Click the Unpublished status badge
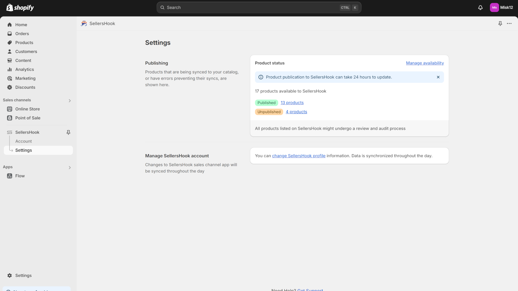This screenshot has width=518, height=291. (269, 112)
